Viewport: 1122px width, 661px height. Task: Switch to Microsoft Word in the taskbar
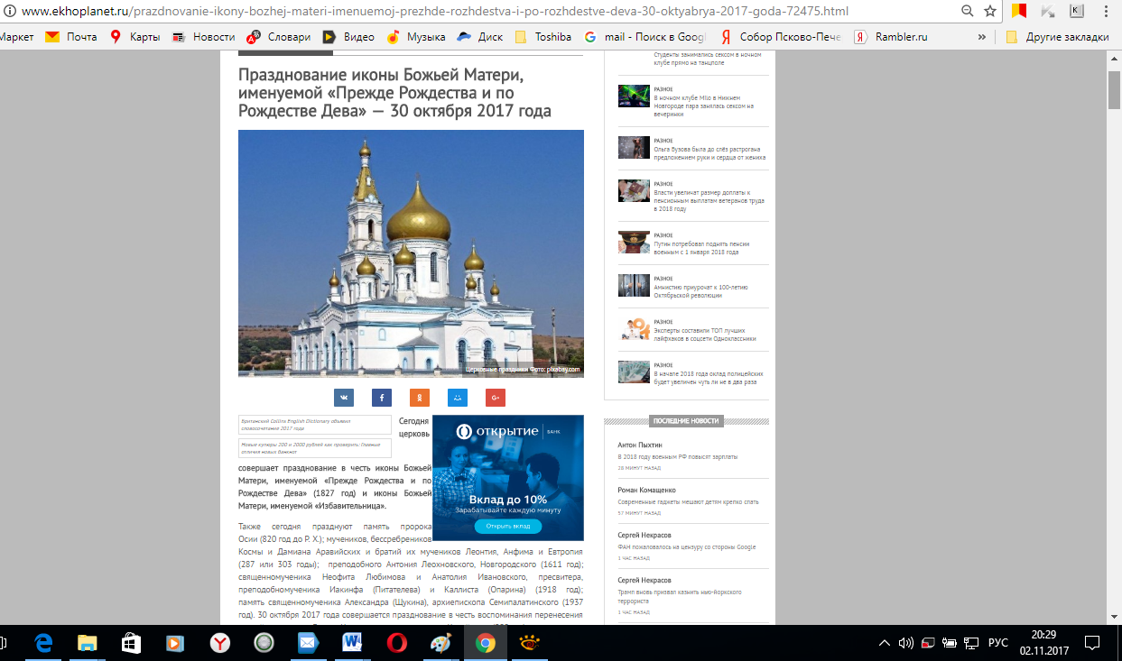pos(352,643)
